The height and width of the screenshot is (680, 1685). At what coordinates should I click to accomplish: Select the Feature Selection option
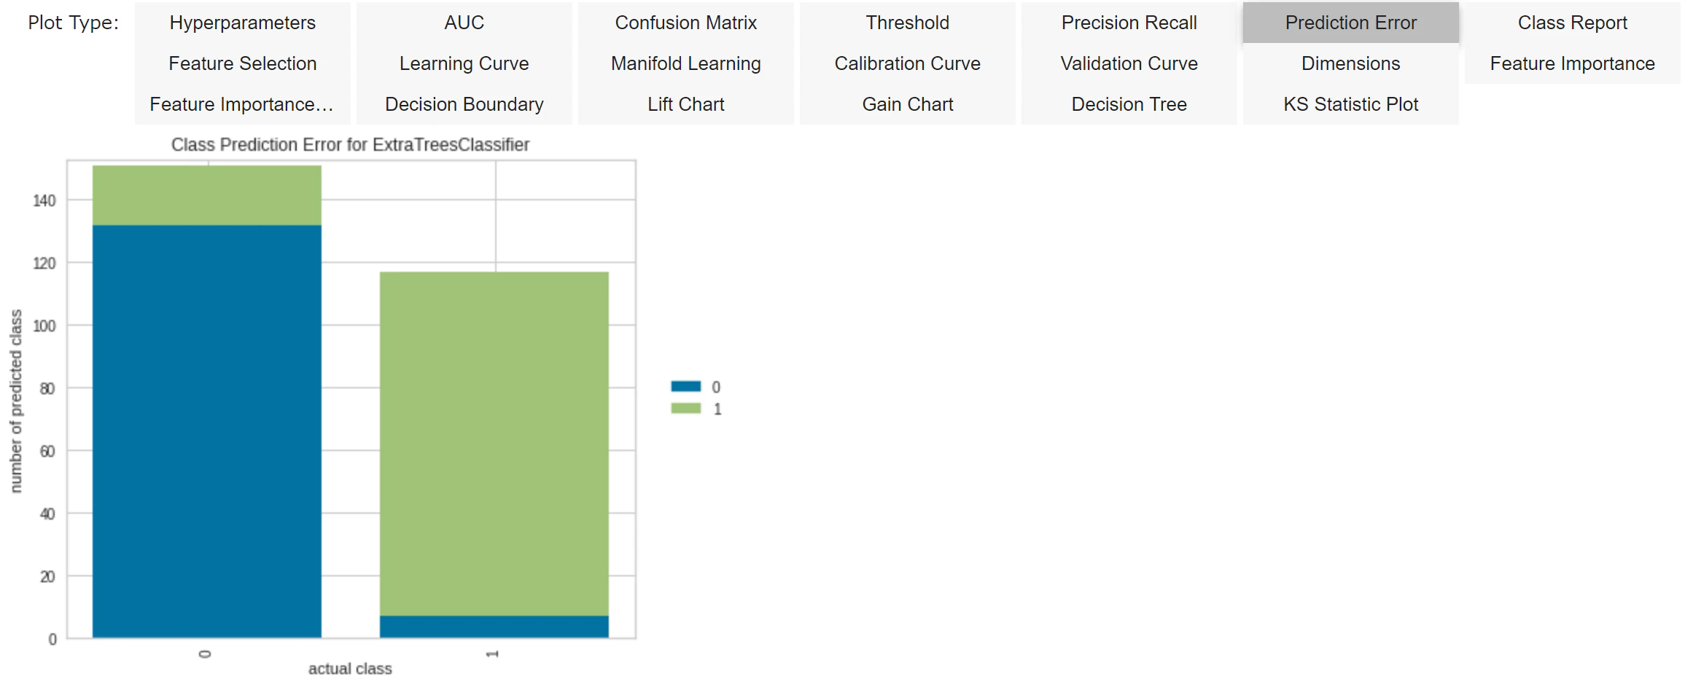[x=243, y=63]
